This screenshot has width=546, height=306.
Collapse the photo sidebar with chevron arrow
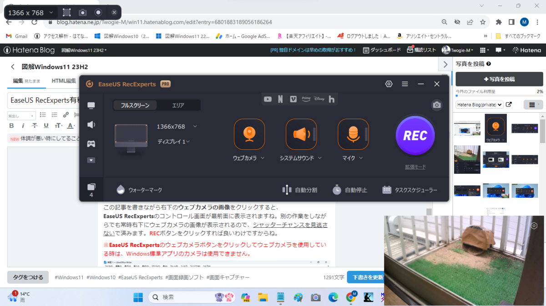pyautogui.click(x=445, y=64)
